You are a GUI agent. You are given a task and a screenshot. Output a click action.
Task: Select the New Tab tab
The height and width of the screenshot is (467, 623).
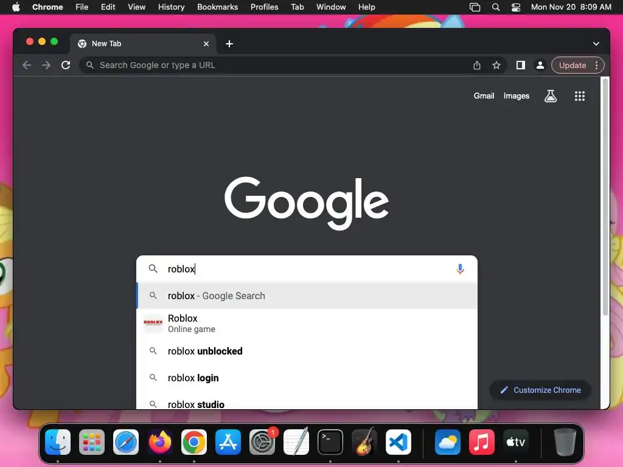(x=143, y=44)
